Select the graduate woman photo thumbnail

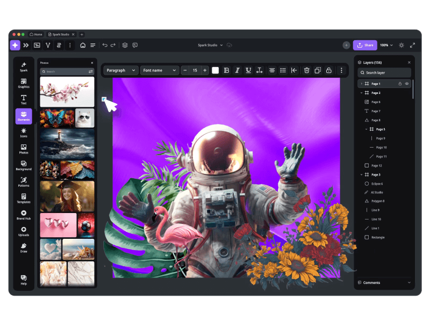pos(67,196)
